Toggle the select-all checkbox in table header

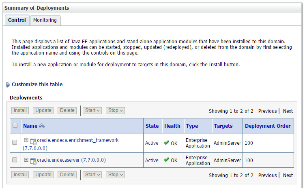pos(15,126)
